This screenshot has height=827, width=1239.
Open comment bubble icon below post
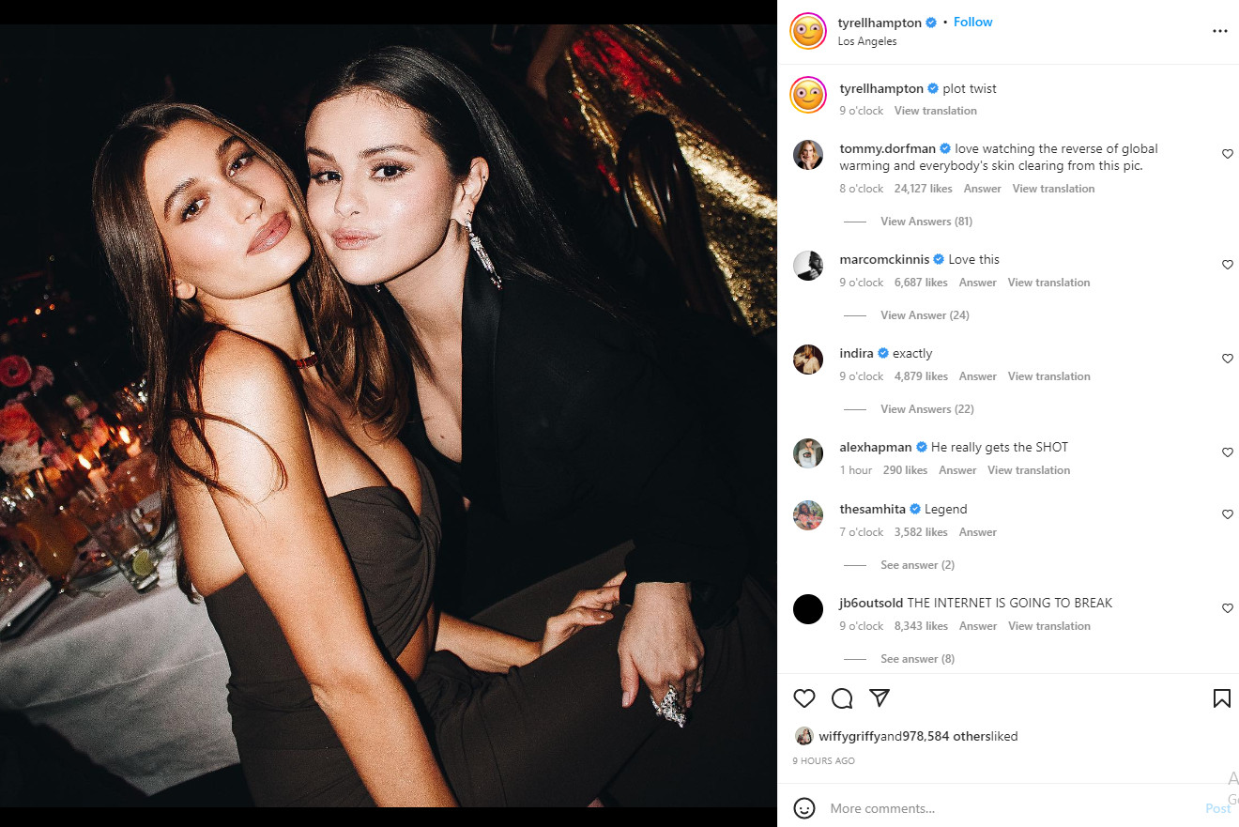(842, 698)
